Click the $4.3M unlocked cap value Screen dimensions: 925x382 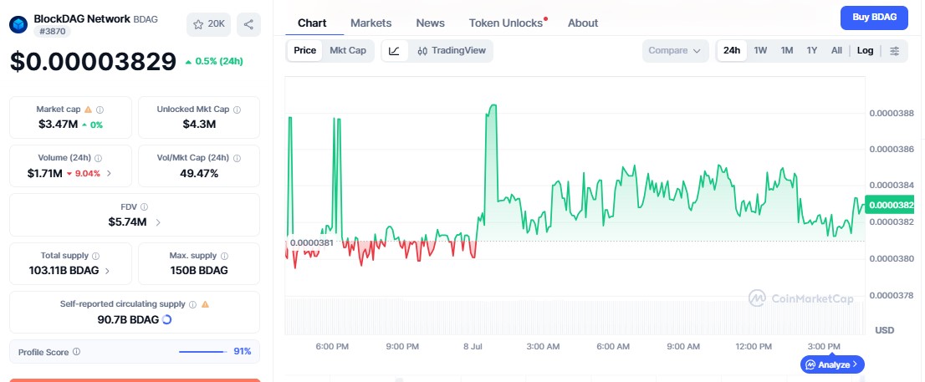click(199, 125)
